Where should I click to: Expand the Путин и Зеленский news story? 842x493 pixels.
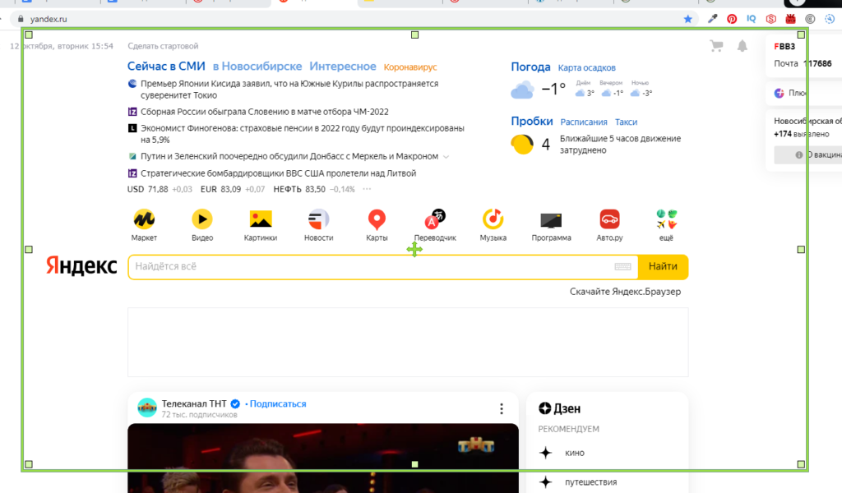(x=446, y=157)
